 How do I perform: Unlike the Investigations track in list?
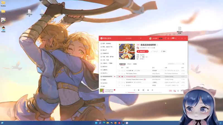[122, 77]
